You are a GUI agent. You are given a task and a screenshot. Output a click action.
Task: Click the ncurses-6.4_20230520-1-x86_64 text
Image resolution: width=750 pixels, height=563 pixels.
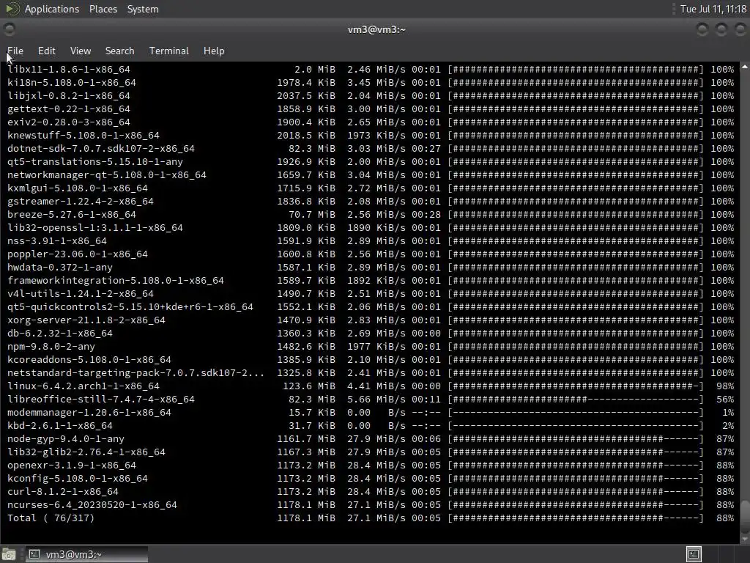coord(92,505)
